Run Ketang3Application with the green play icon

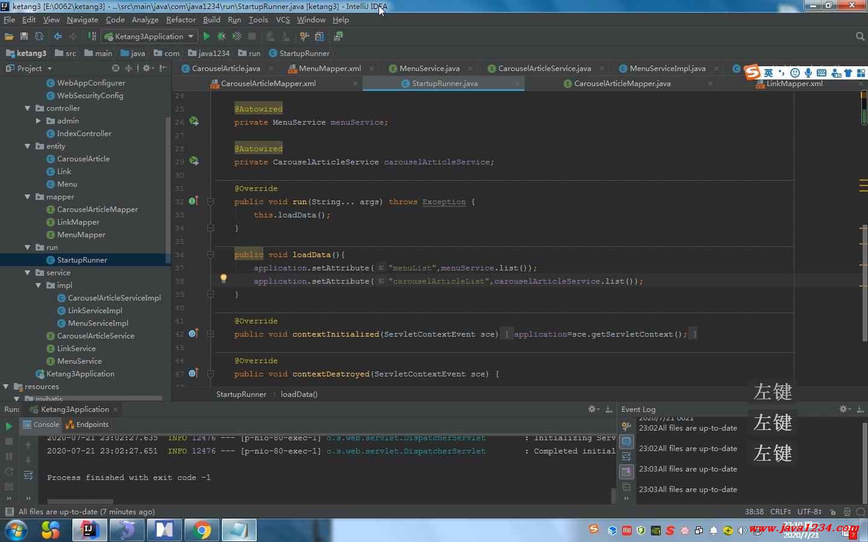pos(207,36)
